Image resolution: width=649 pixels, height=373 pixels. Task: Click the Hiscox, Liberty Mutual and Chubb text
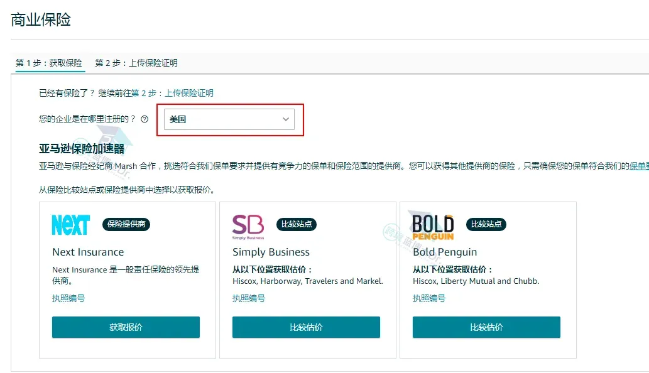(x=476, y=281)
